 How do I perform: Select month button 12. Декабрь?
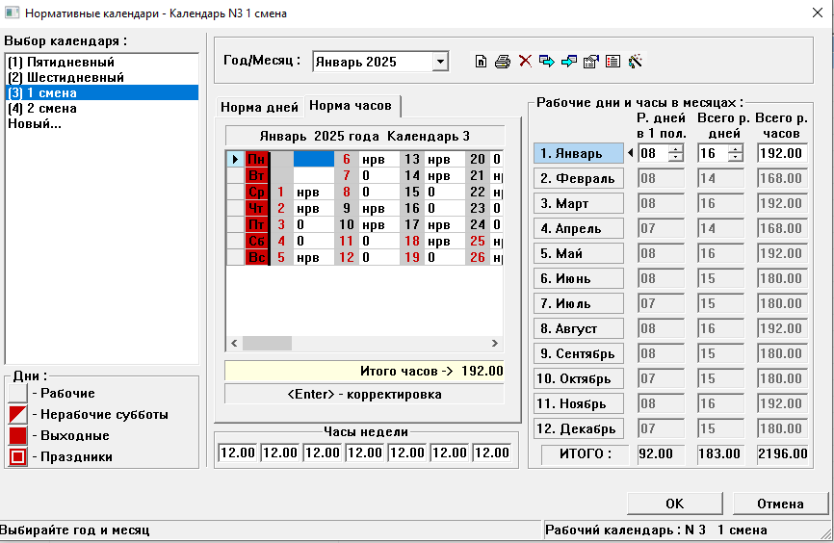[x=578, y=428]
